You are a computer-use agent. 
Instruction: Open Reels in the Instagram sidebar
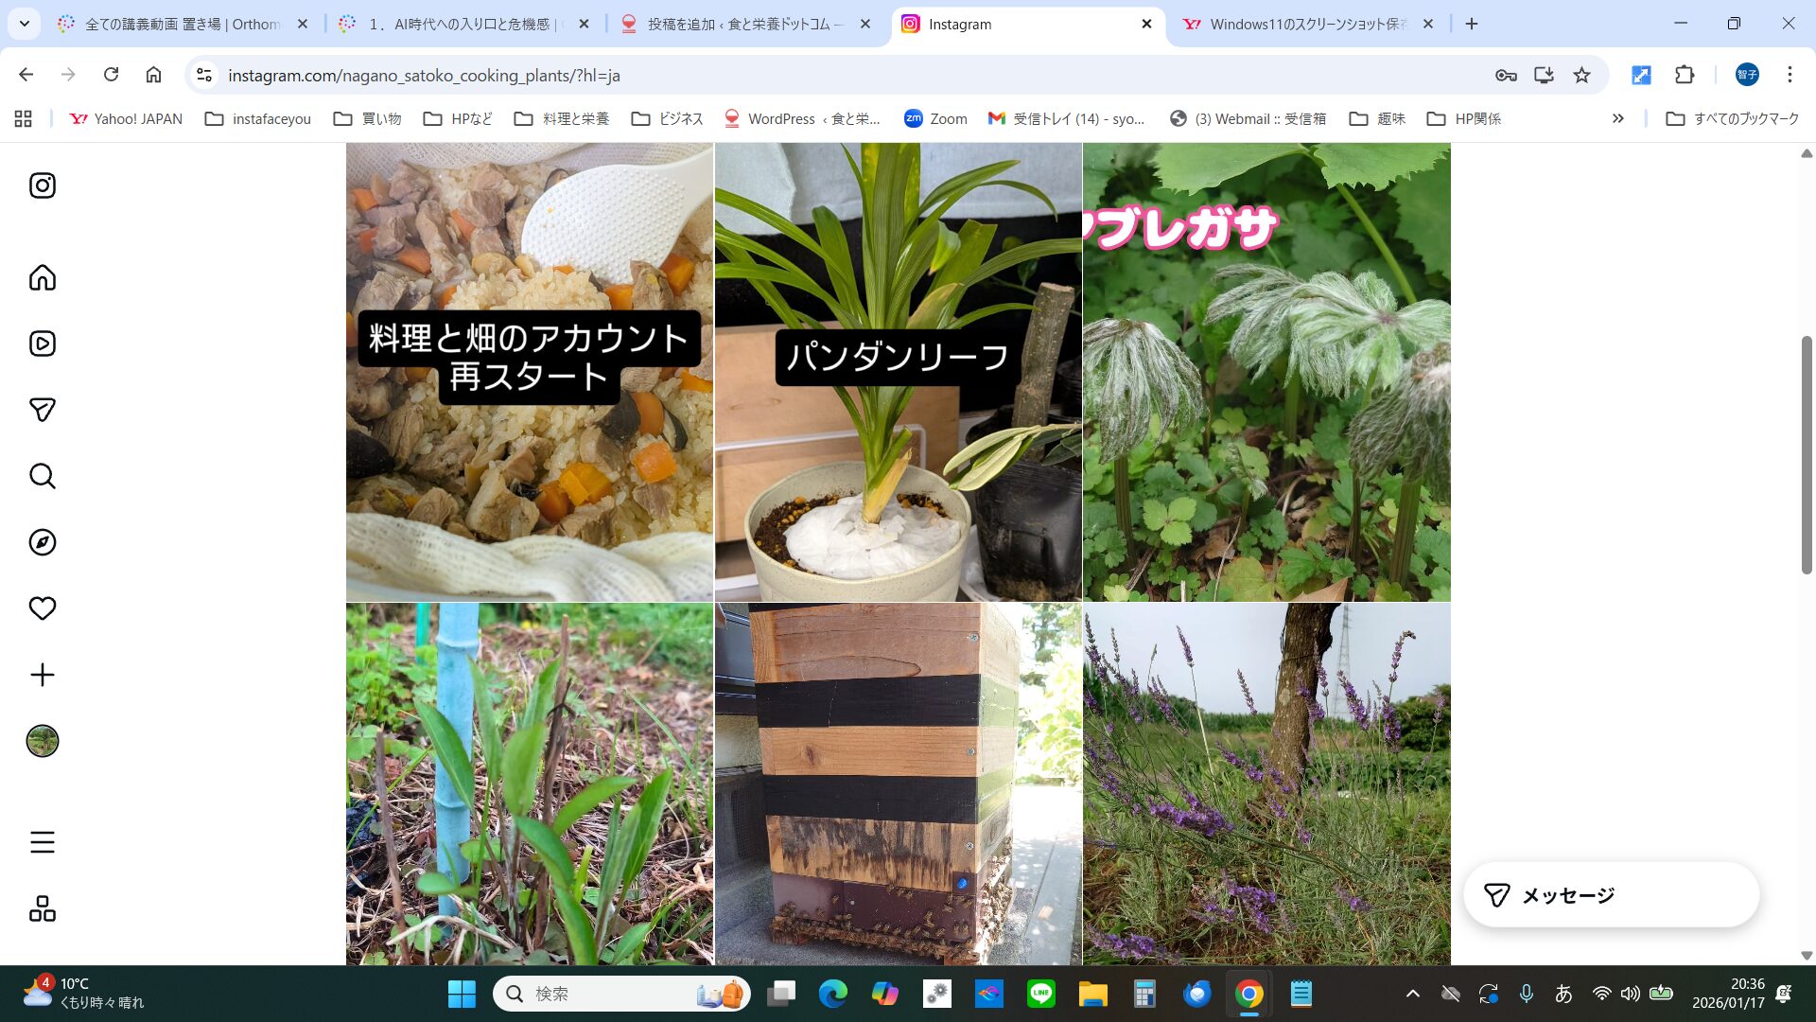click(43, 344)
